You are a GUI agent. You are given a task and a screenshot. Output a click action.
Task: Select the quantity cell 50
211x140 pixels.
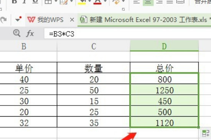tap(94, 90)
